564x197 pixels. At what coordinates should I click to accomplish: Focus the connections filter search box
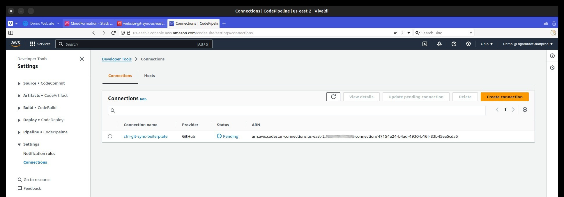tap(296, 110)
